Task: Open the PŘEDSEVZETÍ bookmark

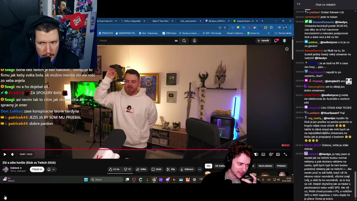Action: (x=106, y=33)
